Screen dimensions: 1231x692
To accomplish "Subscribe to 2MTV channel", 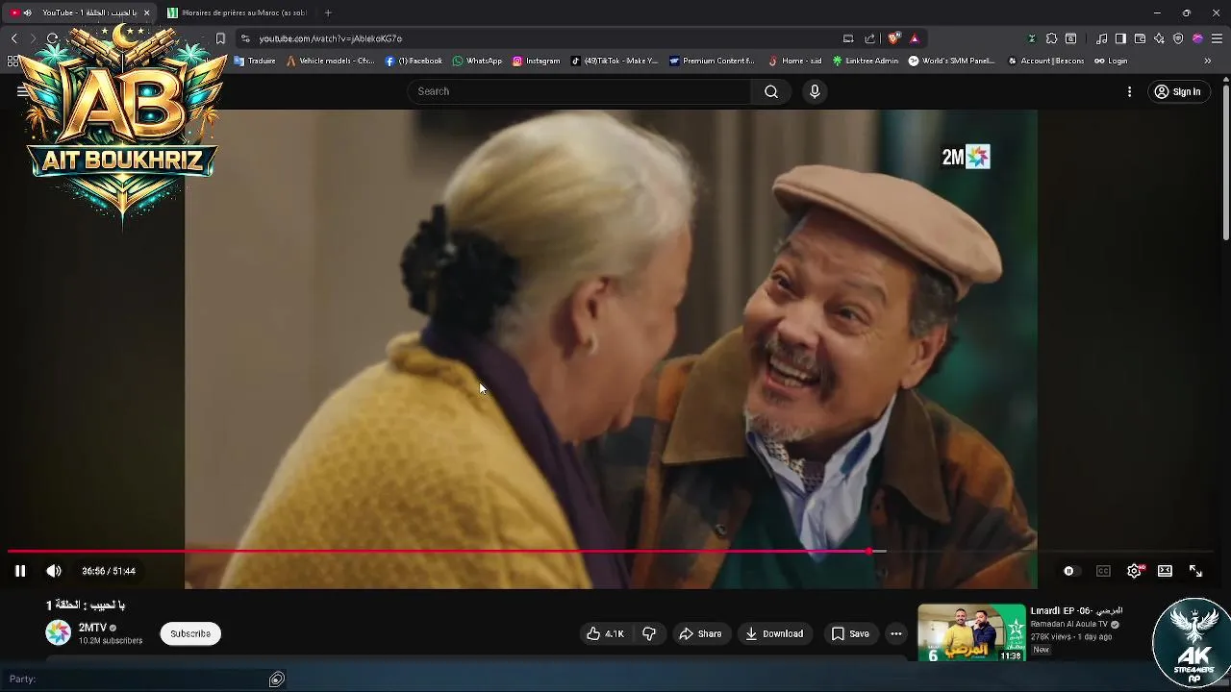I will click(190, 633).
